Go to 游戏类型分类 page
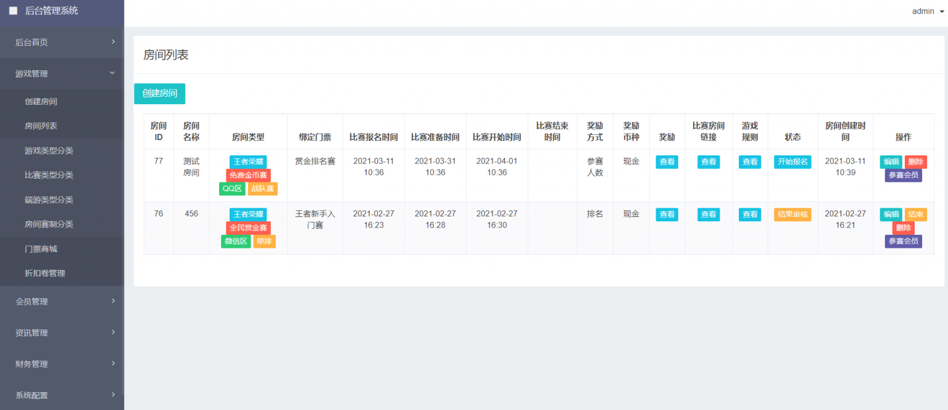Screen dimensions: 948x410 pos(49,150)
